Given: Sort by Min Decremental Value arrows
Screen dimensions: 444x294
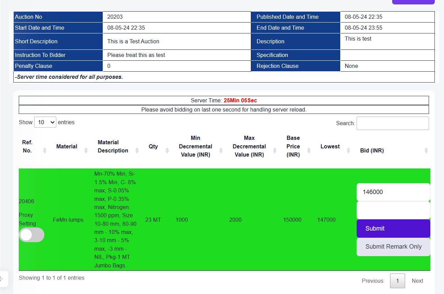Looking at the screenshot, I should (221, 150).
